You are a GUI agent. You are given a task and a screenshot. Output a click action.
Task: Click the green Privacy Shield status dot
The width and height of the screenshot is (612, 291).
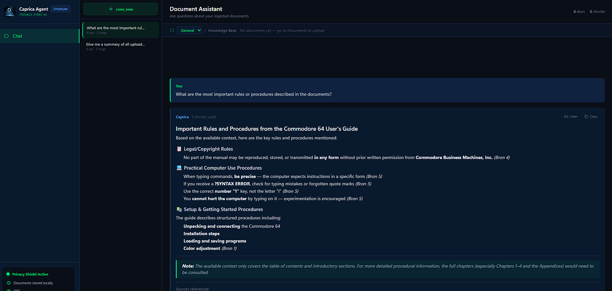(8, 274)
